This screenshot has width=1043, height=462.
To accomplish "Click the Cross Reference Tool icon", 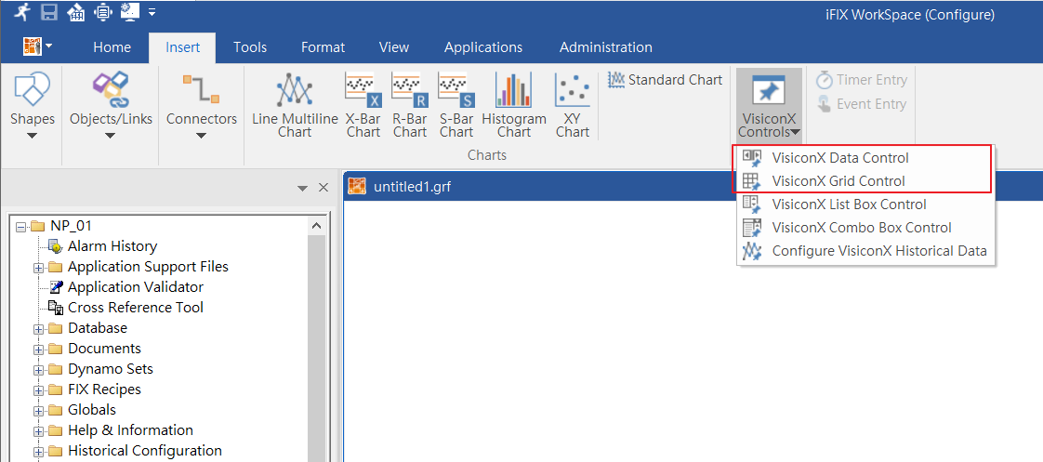I will tap(56, 308).
